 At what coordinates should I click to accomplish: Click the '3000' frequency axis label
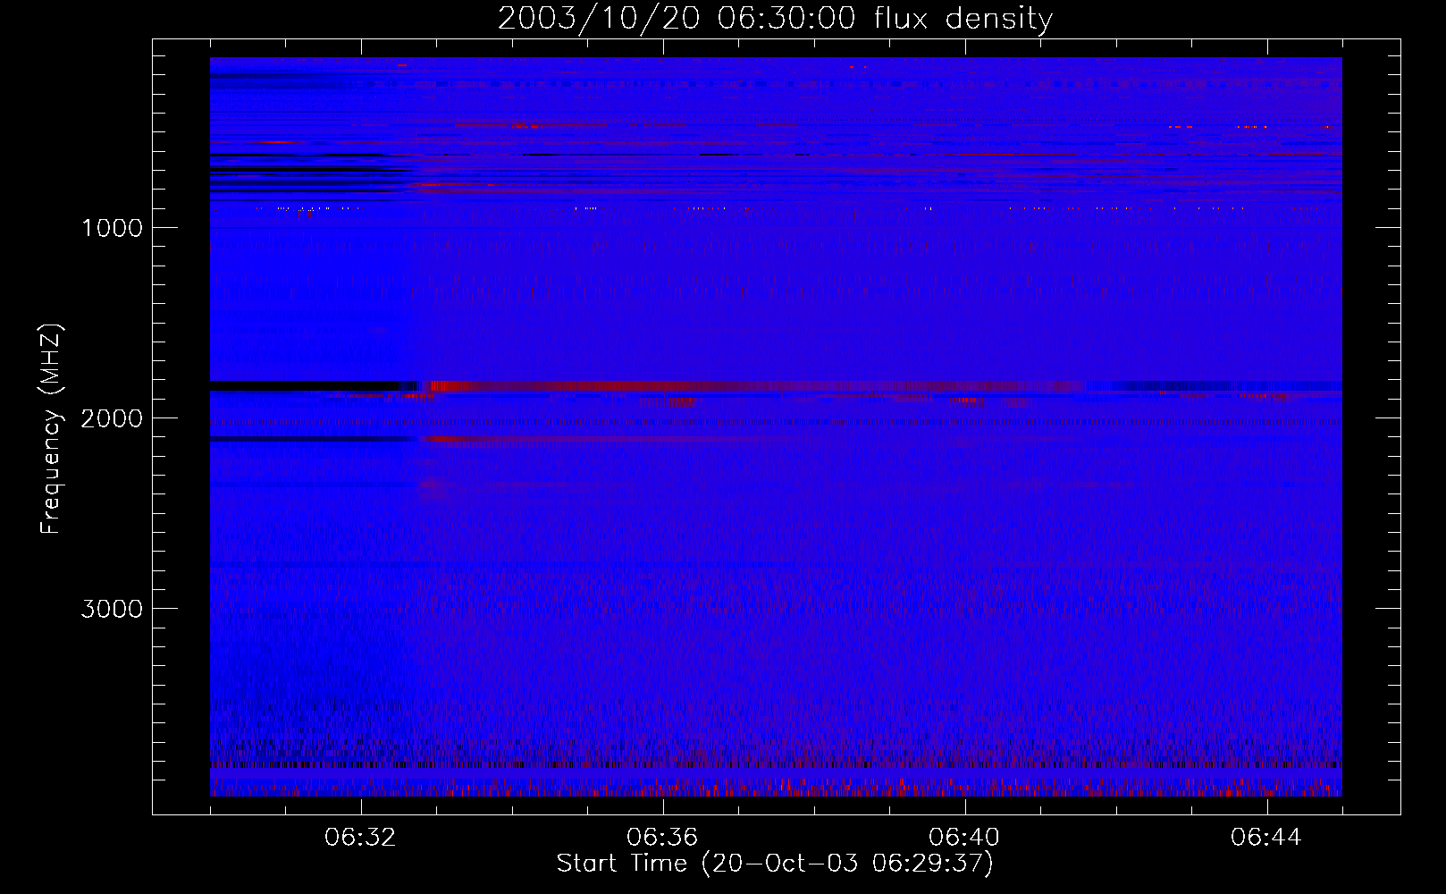pos(113,609)
